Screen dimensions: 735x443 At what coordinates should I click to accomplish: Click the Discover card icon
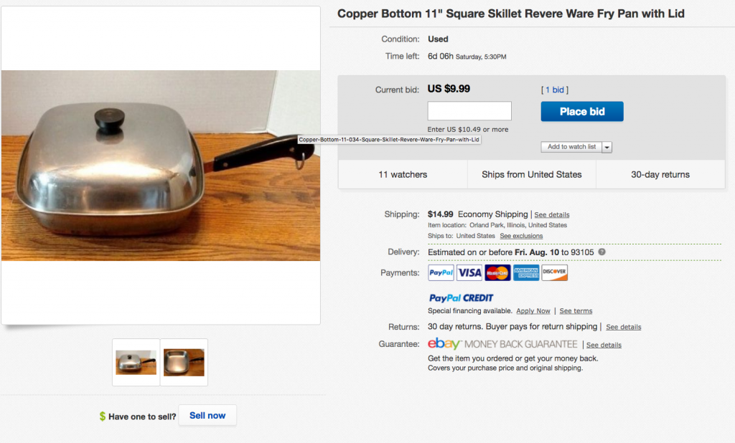pos(555,272)
